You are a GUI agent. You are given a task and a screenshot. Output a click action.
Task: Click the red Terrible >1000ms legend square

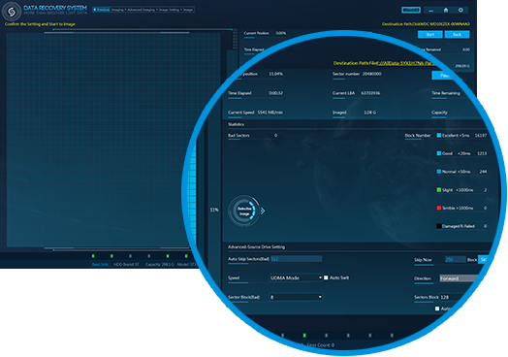439,208
